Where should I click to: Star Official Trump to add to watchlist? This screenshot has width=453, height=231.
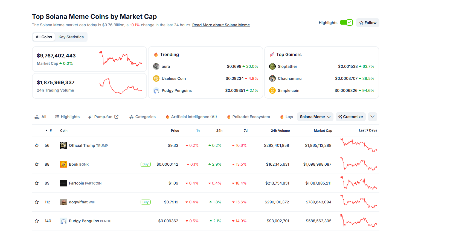point(37,145)
